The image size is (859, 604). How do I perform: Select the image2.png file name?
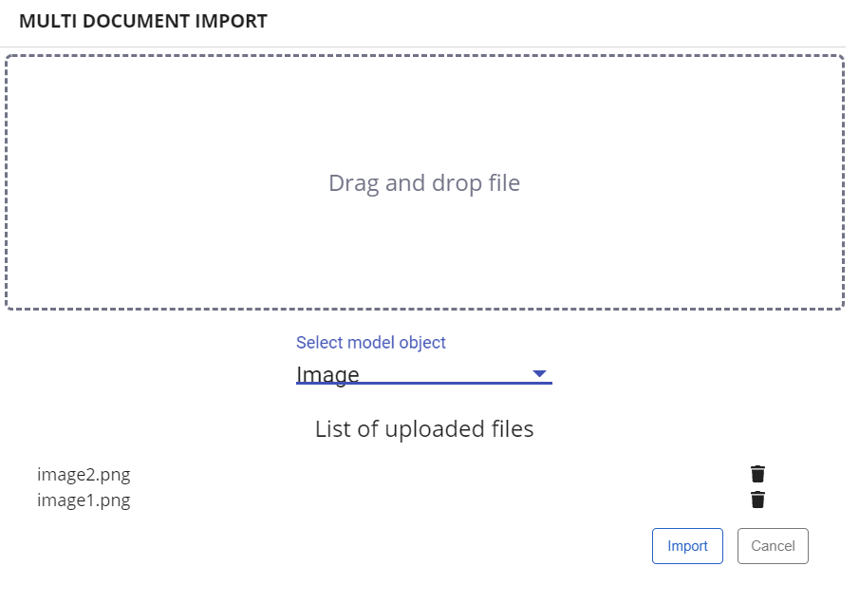84,475
